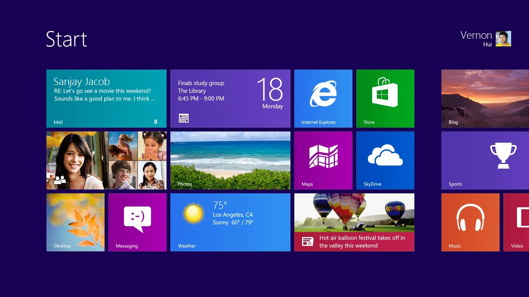This screenshot has width=529, height=297.
Task: Click the 'Start' heading
Action: (x=67, y=39)
